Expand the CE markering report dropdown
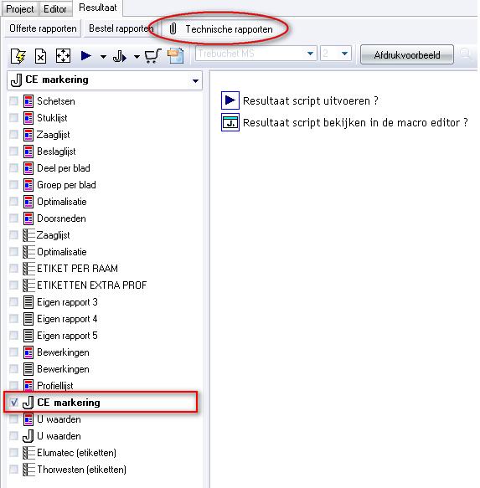Viewport: 480px width, 488px height. (x=195, y=81)
